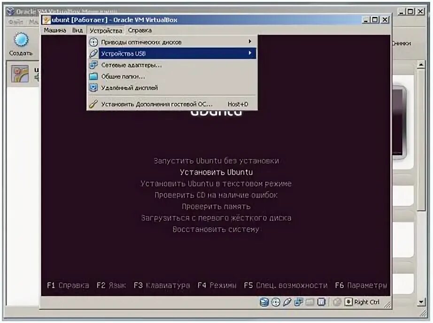Select Проверить память boot option
433x323 pixels.
tap(216, 207)
